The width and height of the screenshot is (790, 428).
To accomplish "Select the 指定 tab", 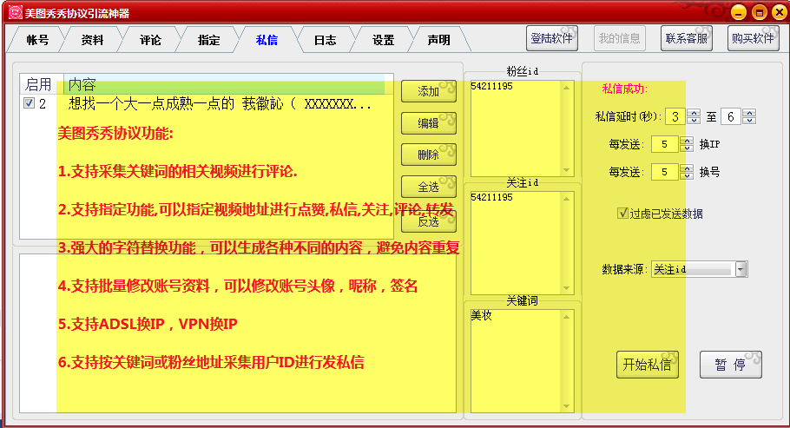I will point(208,40).
